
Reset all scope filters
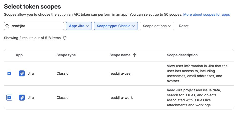184,26
